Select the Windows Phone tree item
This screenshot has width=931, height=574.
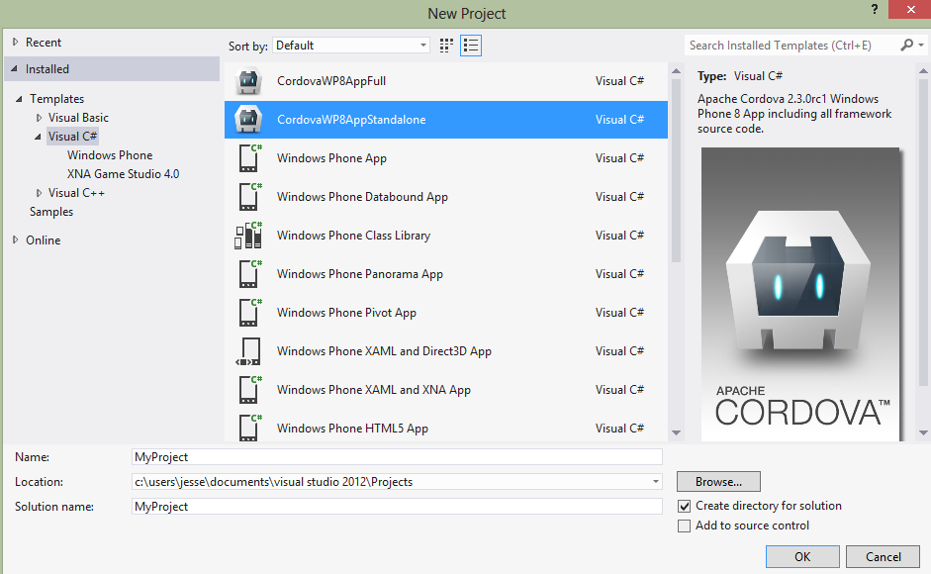110,155
